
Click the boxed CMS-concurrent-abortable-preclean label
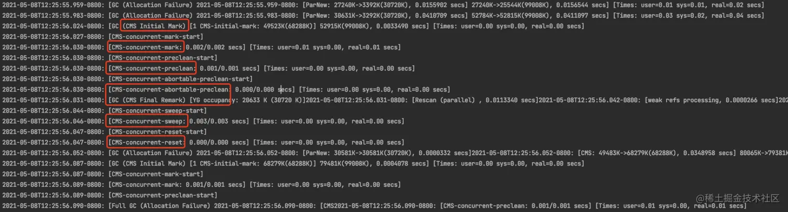pyautogui.click(x=168, y=90)
